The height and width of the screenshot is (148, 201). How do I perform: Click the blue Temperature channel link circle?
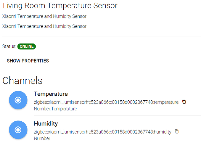coord(18,100)
